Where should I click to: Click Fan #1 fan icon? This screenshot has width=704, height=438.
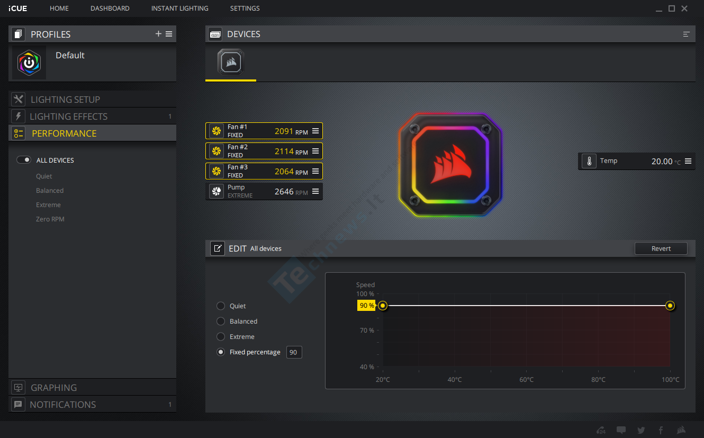pyautogui.click(x=216, y=131)
